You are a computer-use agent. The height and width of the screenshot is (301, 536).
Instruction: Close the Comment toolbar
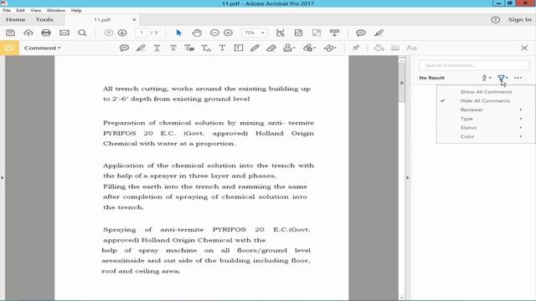coord(524,48)
